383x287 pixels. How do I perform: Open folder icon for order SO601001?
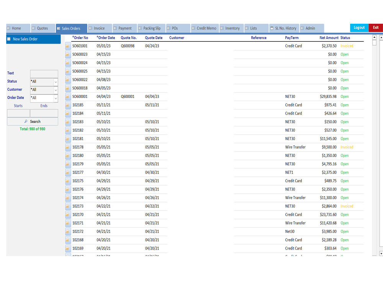(68, 46)
